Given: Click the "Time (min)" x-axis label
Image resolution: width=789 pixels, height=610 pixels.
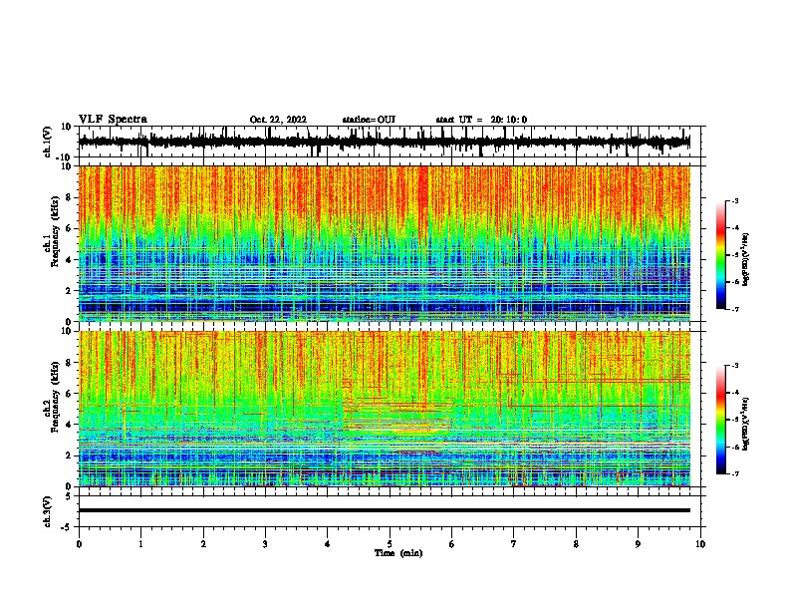Looking at the screenshot, I should [398, 553].
